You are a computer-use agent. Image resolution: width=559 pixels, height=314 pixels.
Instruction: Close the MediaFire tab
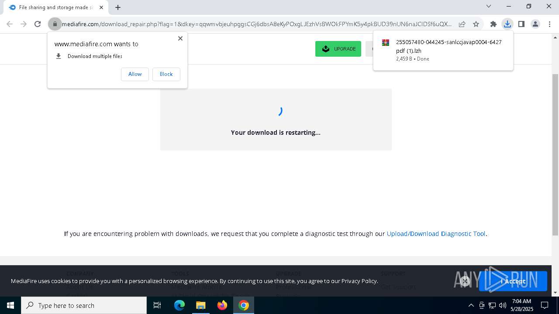point(101,7)
